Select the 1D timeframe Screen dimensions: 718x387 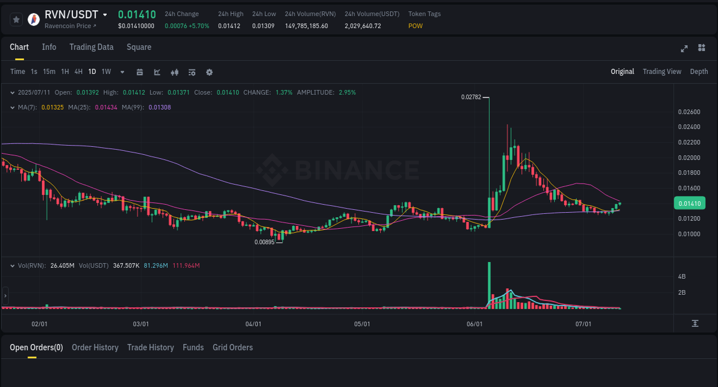(x=92, y=72)
